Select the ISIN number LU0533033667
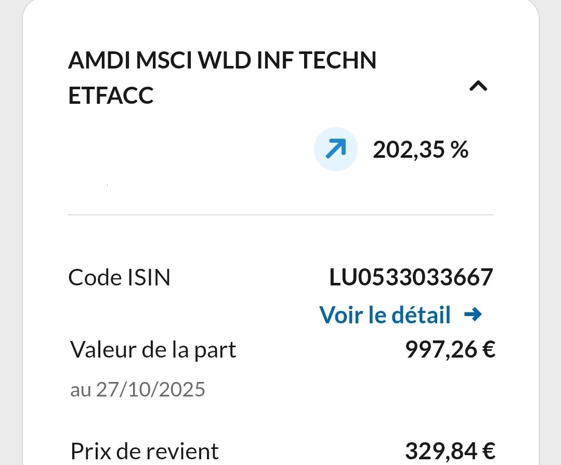Screen dimensions: 561x465 [x=411, y=278]
